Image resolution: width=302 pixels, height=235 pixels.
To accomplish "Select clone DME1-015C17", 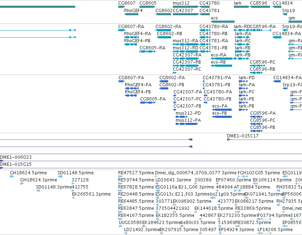I will click(243, 136).
